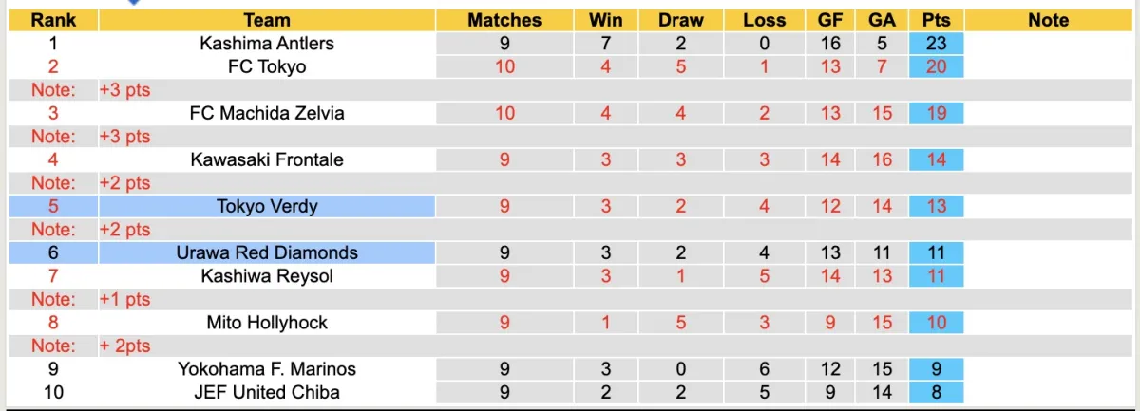Image resolution: width=1140 pixels, height=411 pixels.
Task: Open the Urawa Red Diamonds team entry
Action: 267,252
